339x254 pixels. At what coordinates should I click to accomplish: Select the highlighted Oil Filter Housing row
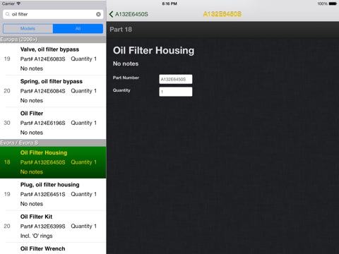(53, 162)
